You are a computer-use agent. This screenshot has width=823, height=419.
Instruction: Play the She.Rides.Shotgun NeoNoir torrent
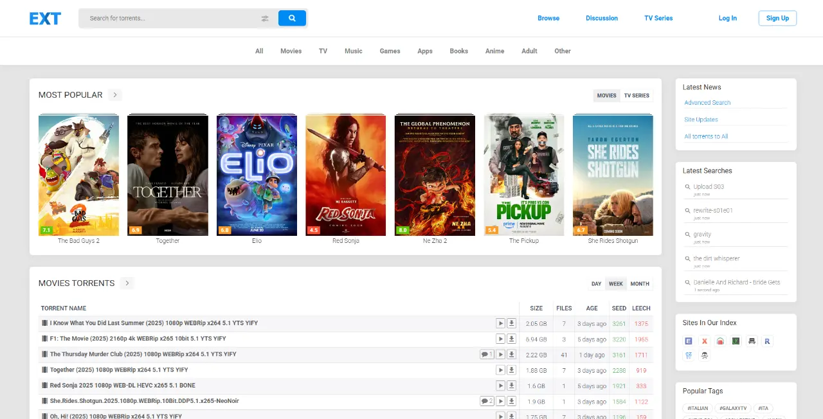(500, 401)
